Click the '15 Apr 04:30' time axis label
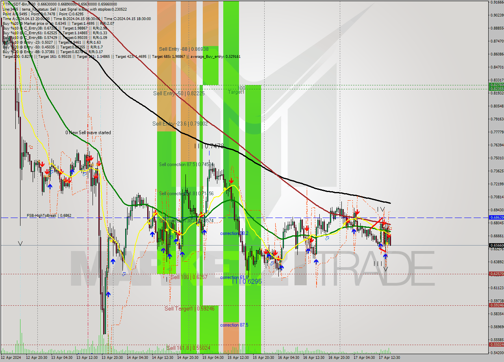 click(213, 358)
